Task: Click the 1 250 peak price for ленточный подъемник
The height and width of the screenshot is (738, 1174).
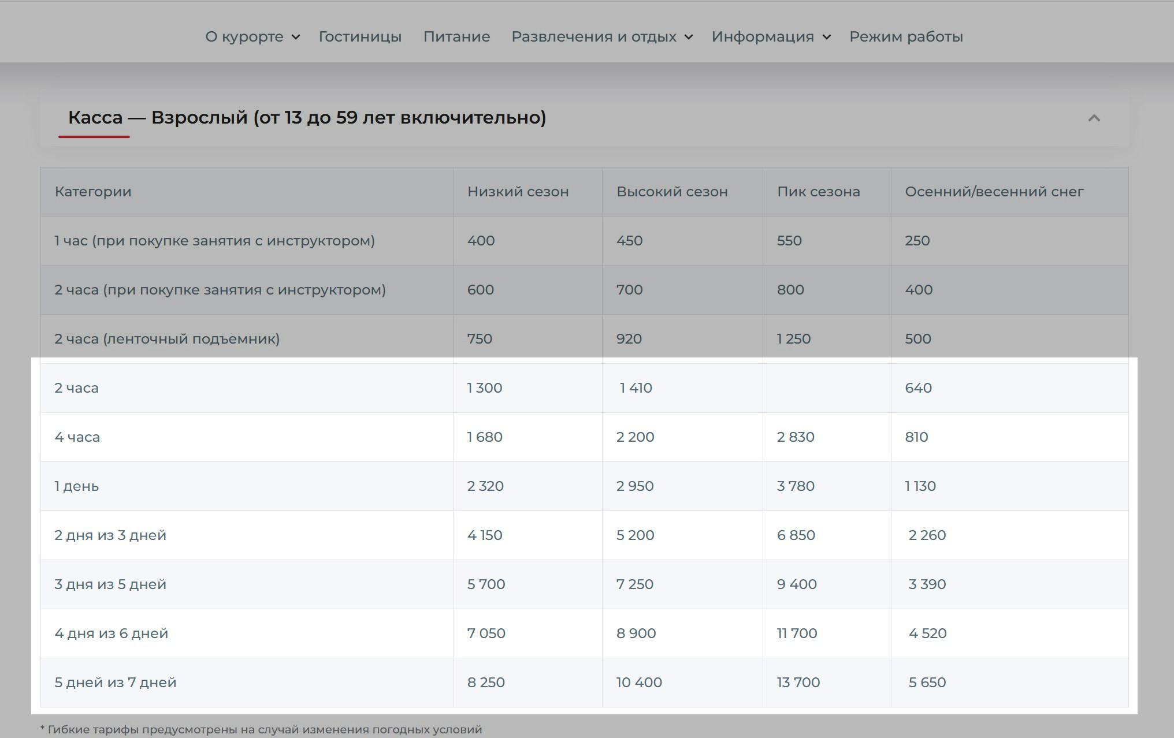Action: pyautogui.click(x=794, y=339)
